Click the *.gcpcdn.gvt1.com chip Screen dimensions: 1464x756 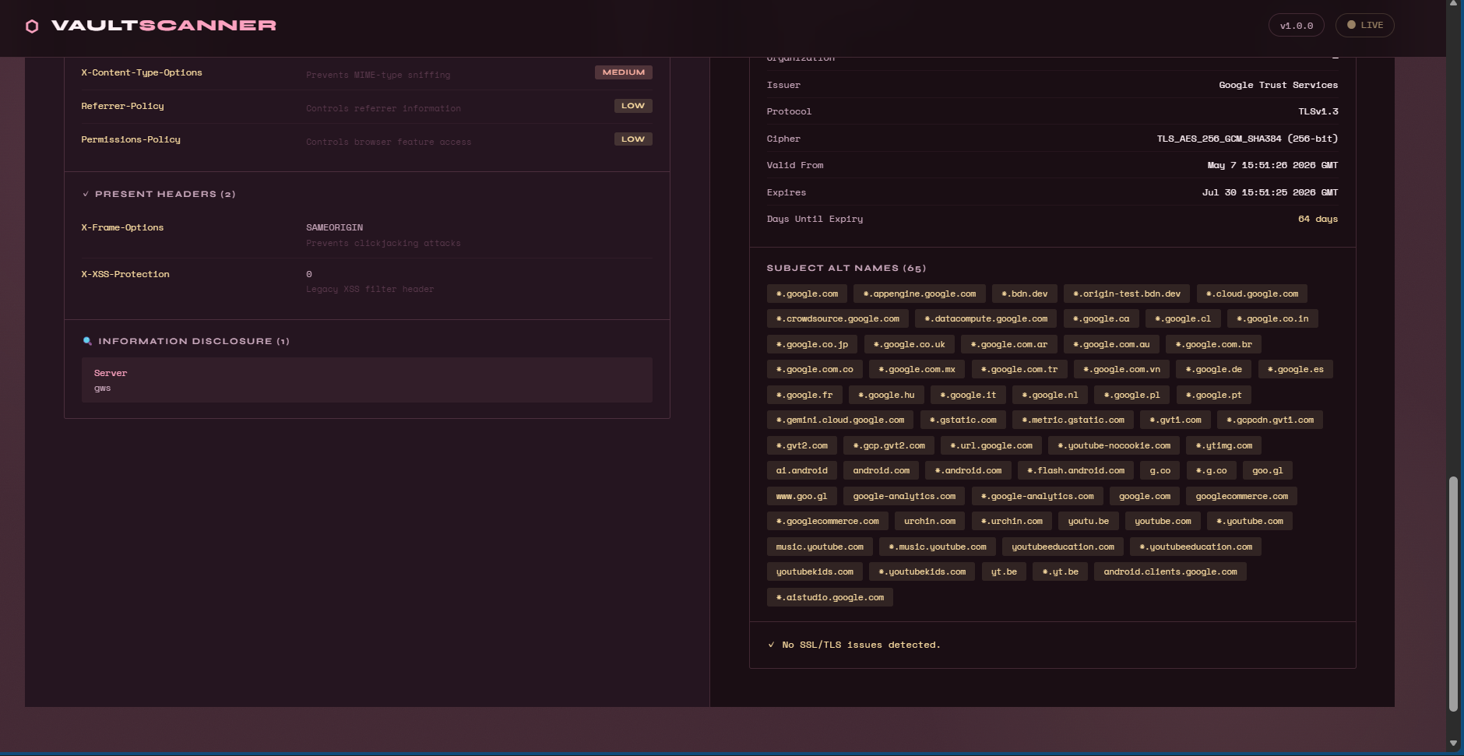[x=1270, y=420]
